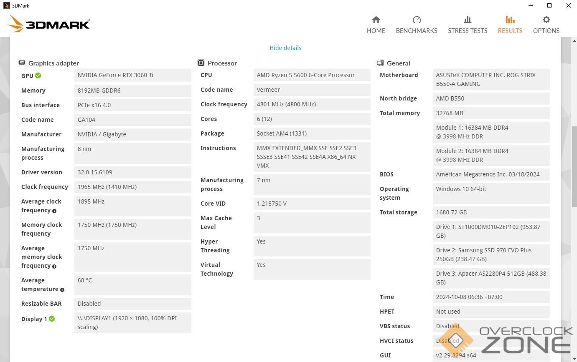577x362 pixels.
Task: Click the 3DMark logo in header
Action: pos(49,24)
